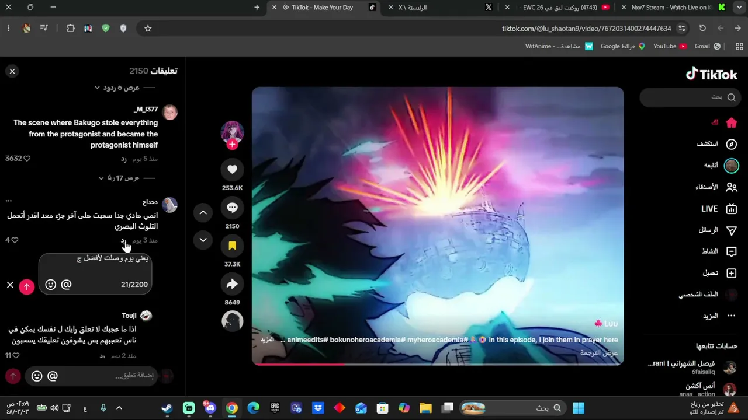Open 'الرسائل' Messages in sidebar
The image size is (748, 420).
718,230
